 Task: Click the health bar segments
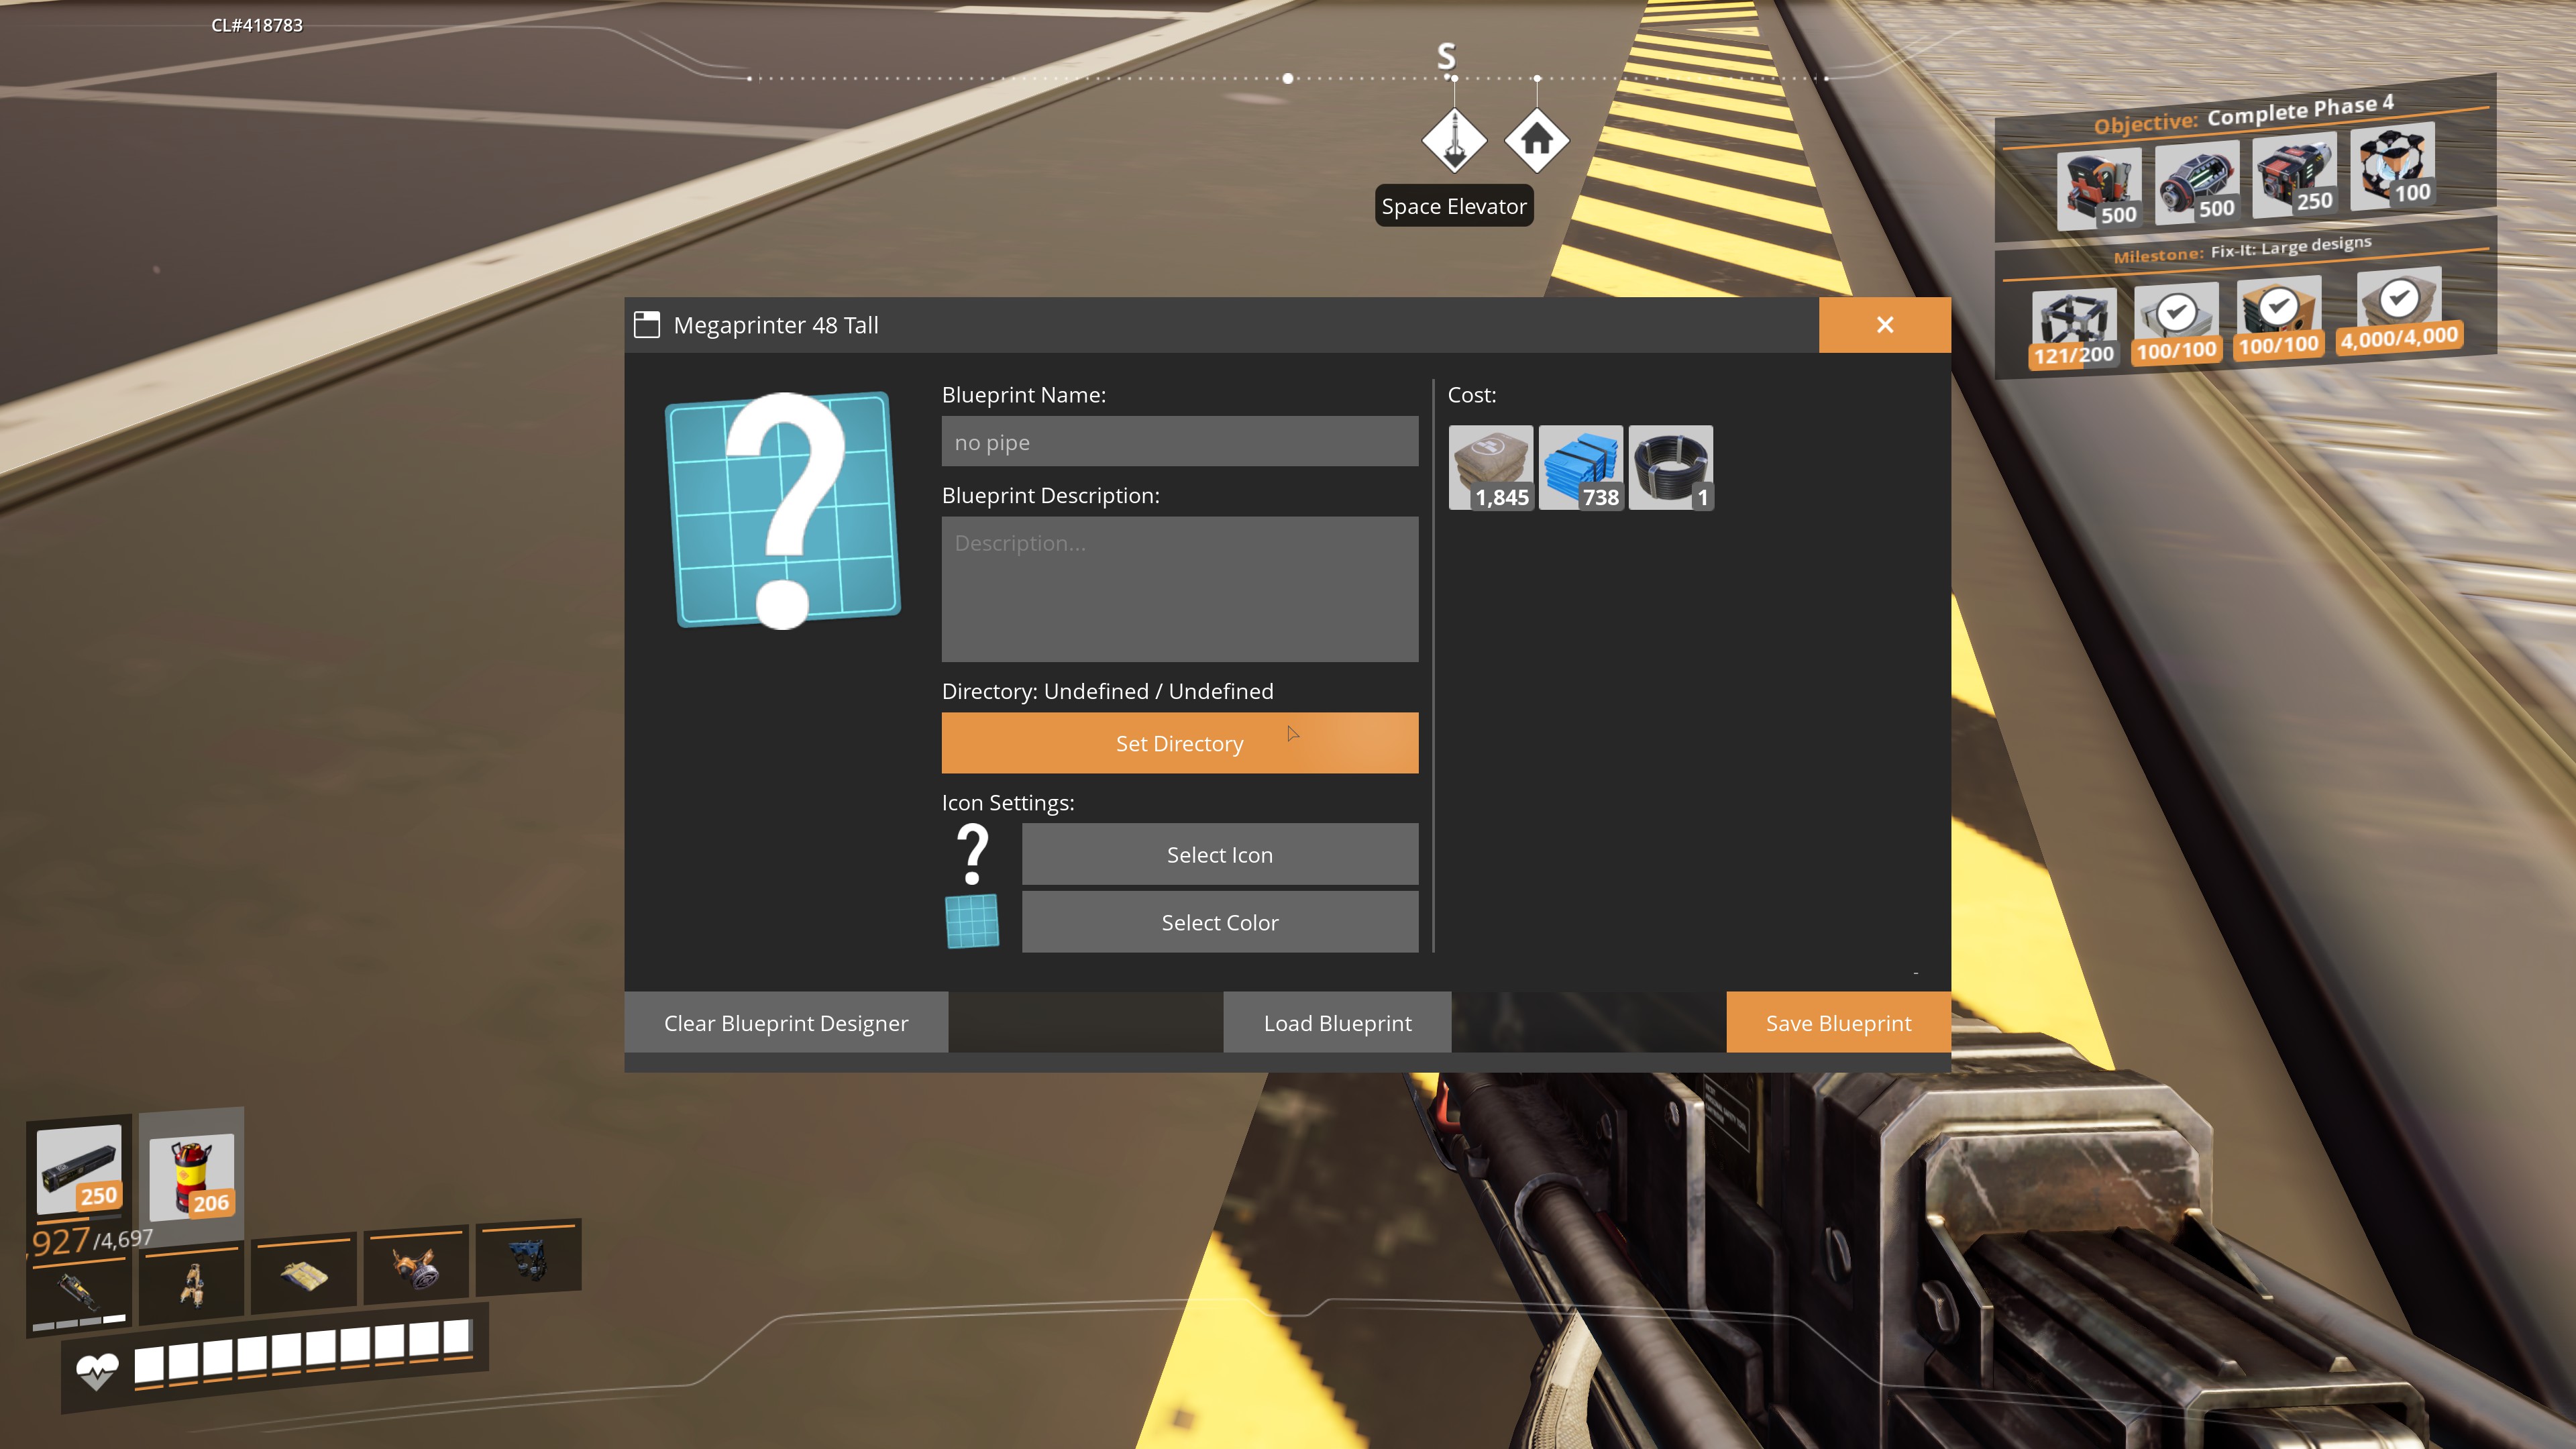303,1353
